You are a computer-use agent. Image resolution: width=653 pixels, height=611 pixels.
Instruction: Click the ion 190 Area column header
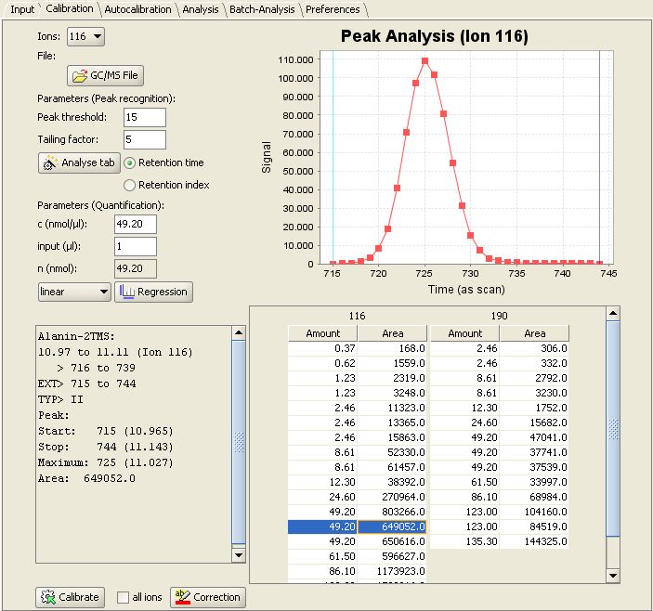tap(534, 333)
